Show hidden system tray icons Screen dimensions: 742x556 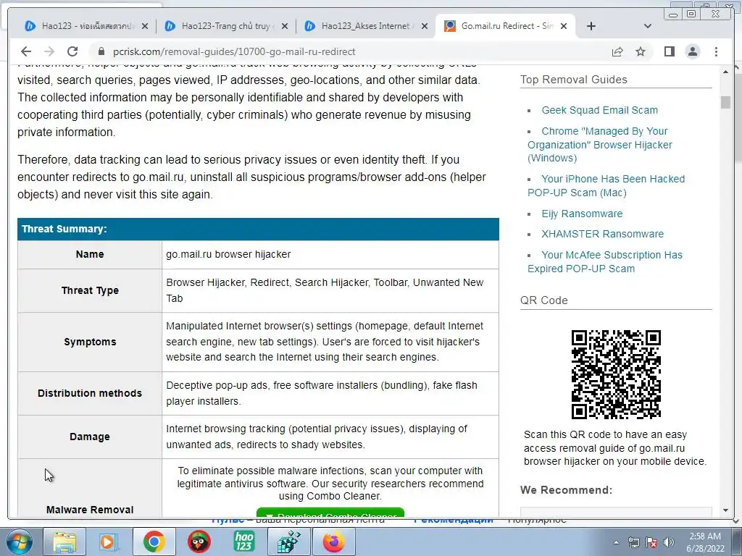616,543
